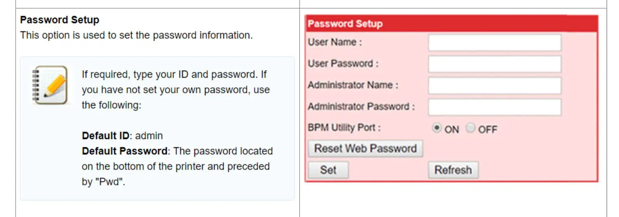Viewport: 619px width, 217px height.
Task: Click the User Name label text
Action: [335, 42]
